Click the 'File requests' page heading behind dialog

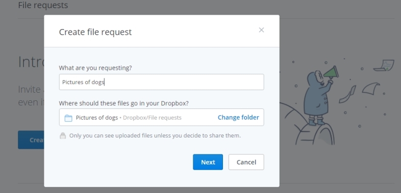click(x=43, y=5)
